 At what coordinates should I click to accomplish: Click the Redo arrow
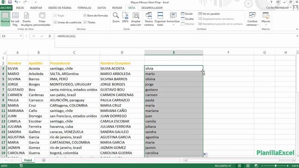pos(25,2)
